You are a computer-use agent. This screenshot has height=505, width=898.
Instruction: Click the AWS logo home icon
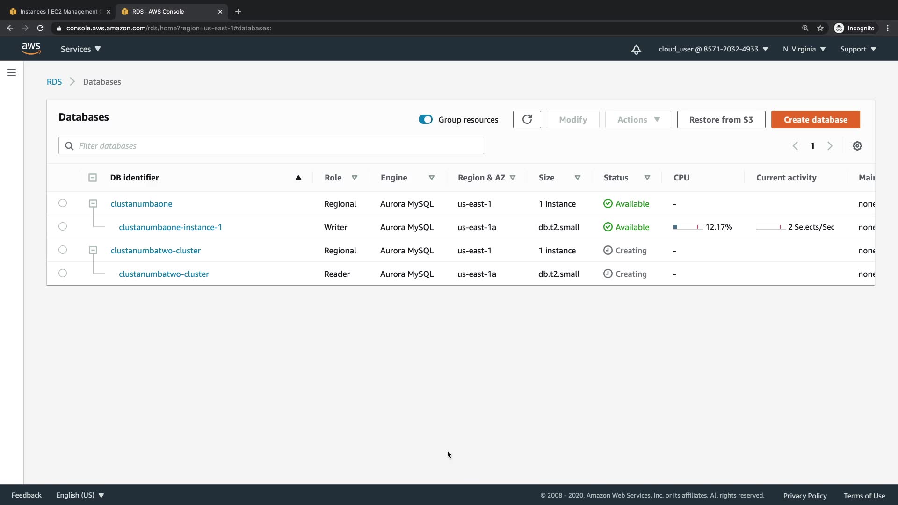pos(31,49)
